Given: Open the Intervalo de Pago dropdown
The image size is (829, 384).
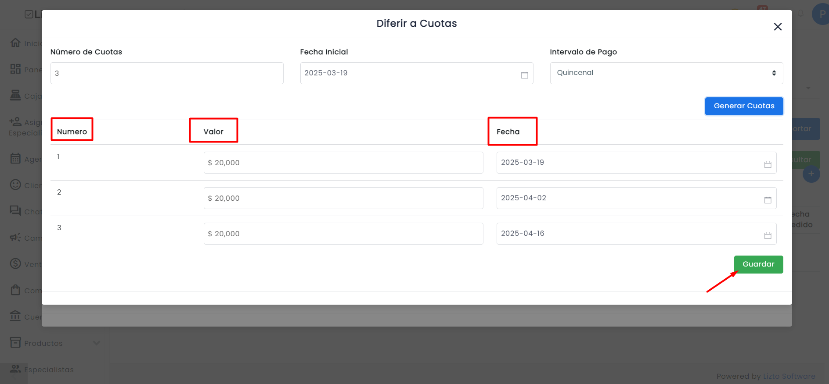Looking at the screenshot, I should (x=666, y=73).
